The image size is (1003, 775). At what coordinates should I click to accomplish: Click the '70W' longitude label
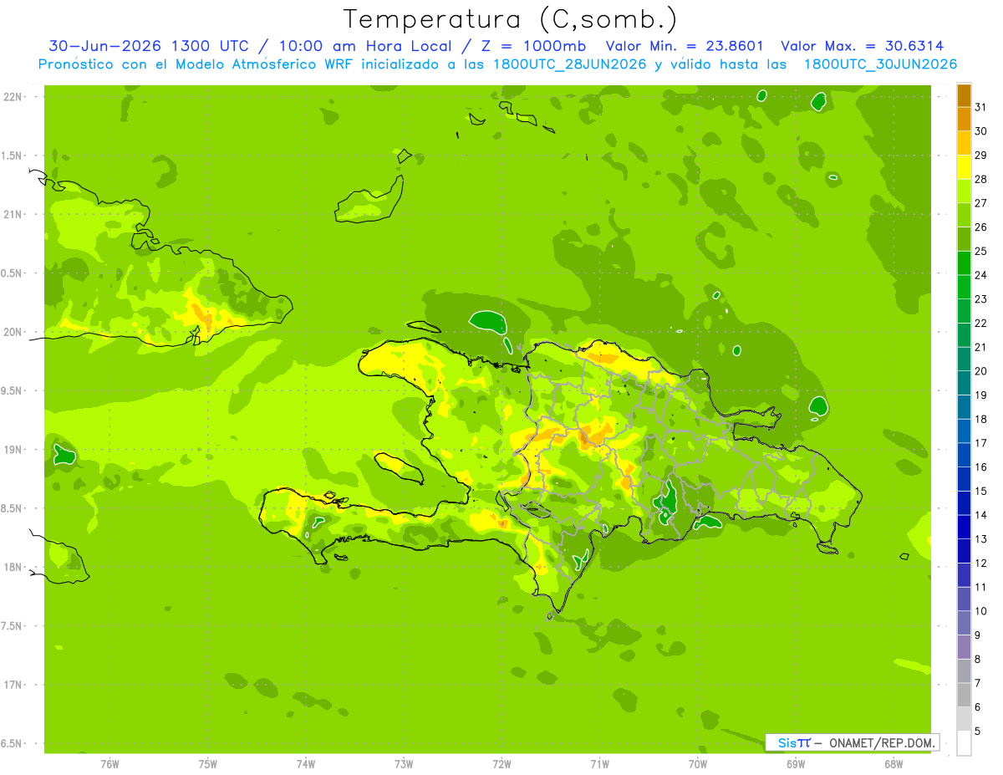pos(698,763)
